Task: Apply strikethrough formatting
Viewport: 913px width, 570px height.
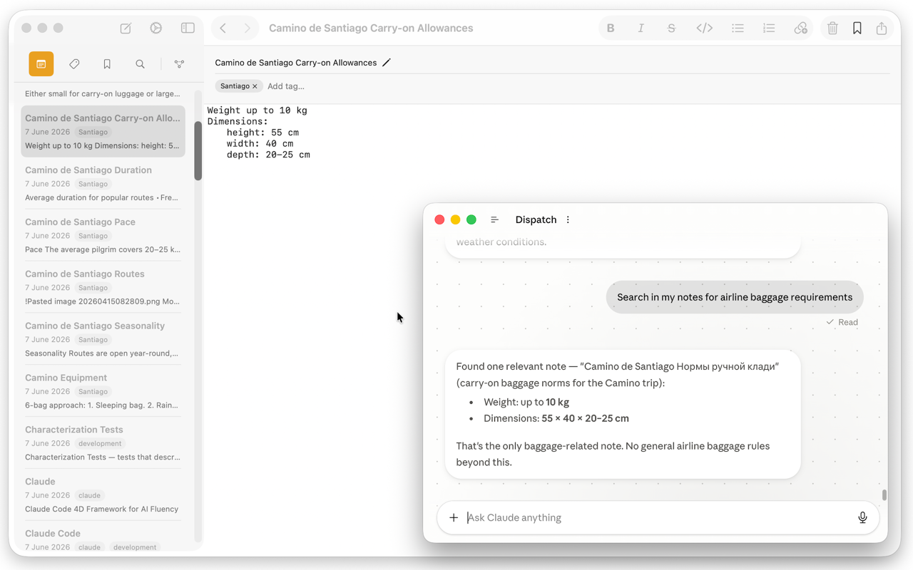Action: click(671, 28)
